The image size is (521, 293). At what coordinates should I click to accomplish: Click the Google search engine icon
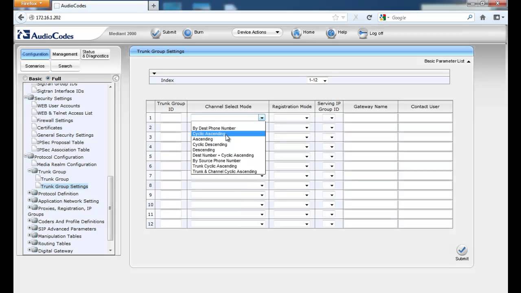pos(383,17)
